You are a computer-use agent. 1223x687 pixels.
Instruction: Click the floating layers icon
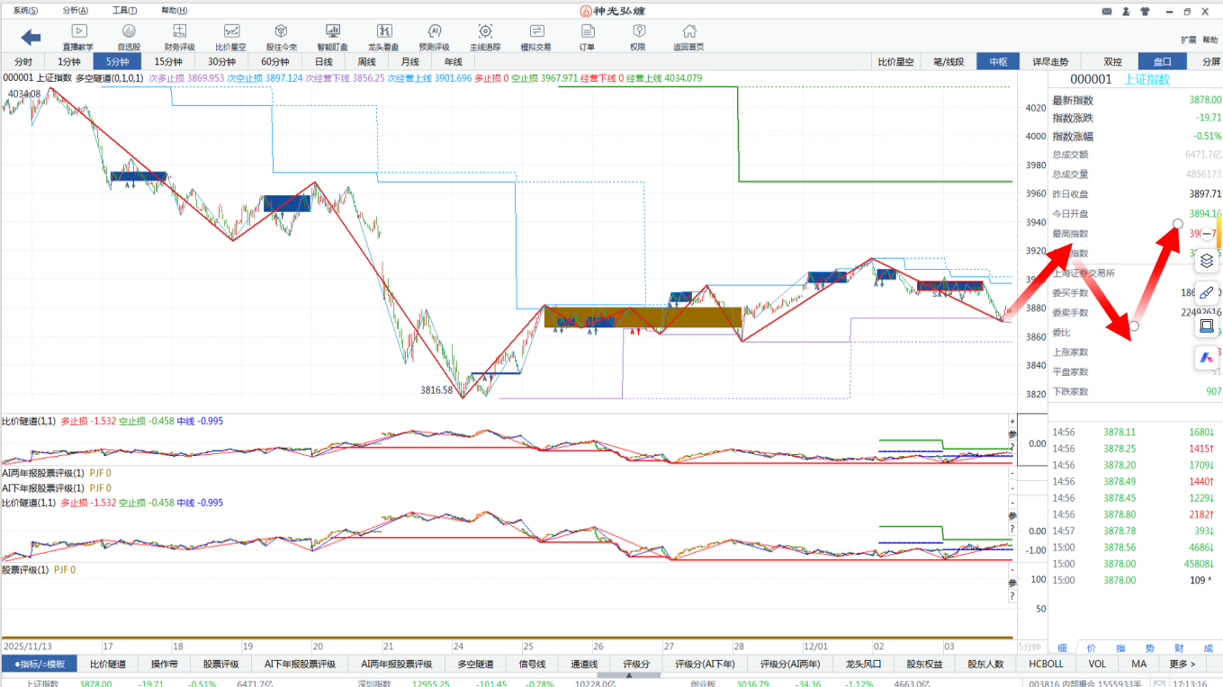pyautogui.click(x=1207, y=262)
